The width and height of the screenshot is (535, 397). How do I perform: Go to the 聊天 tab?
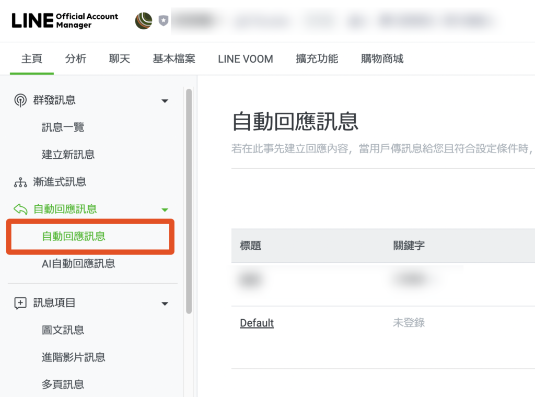120,59
